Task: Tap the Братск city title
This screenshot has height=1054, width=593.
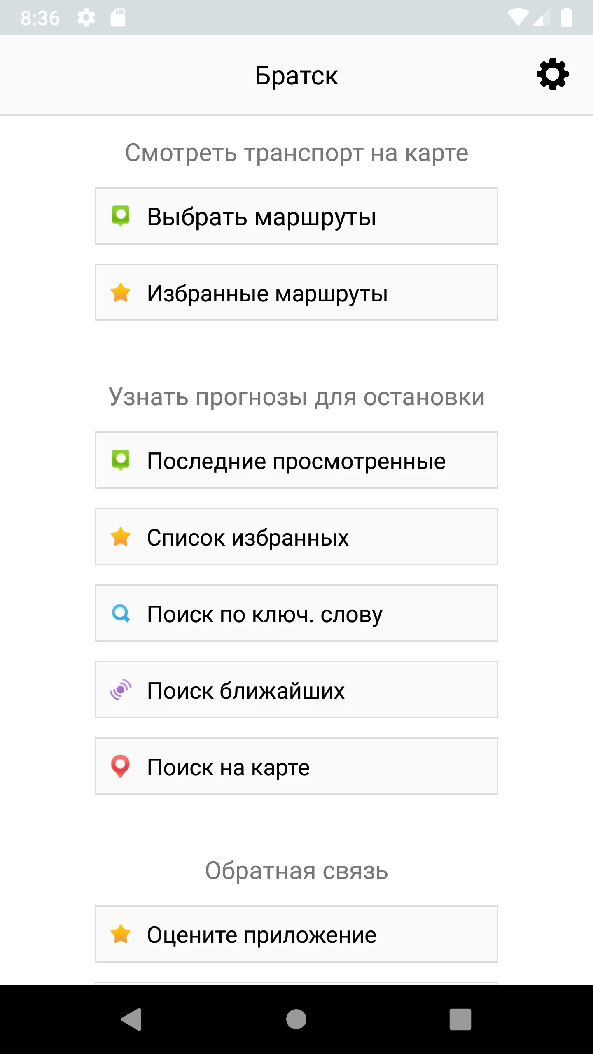Action: [296, 76]
